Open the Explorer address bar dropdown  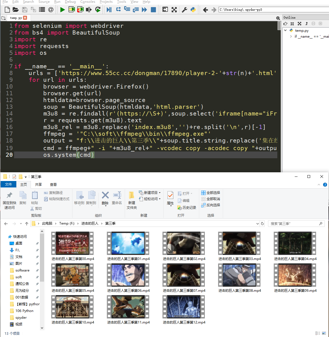[257, 223]
